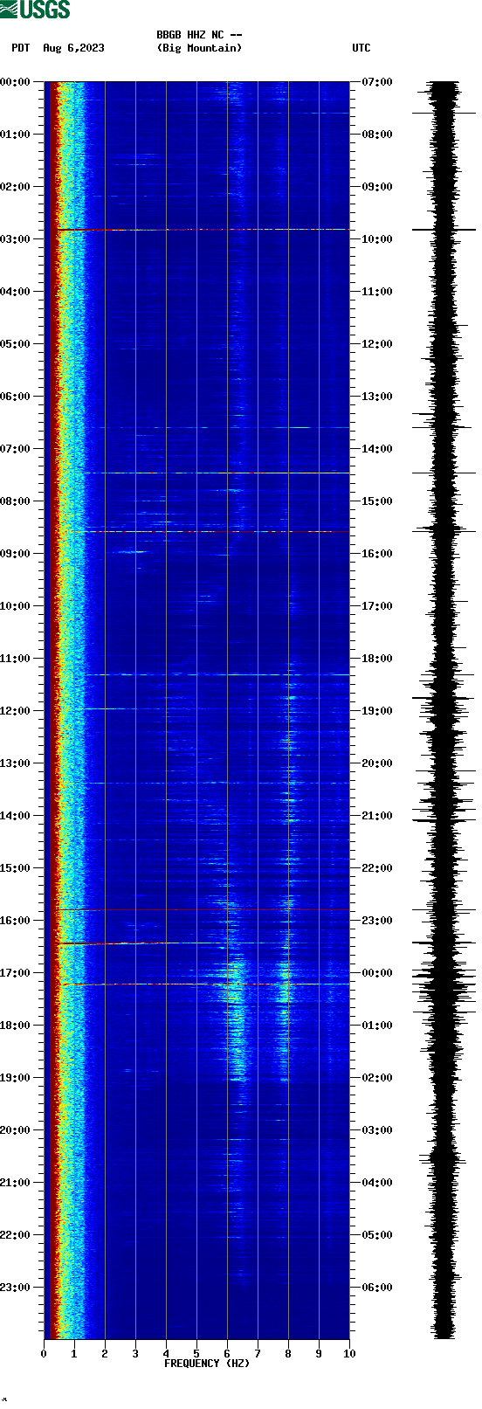Click the station title 'BBGB HHZ NC --'
The height and width of the screenshot is (1409, 482).
point(199,35)
